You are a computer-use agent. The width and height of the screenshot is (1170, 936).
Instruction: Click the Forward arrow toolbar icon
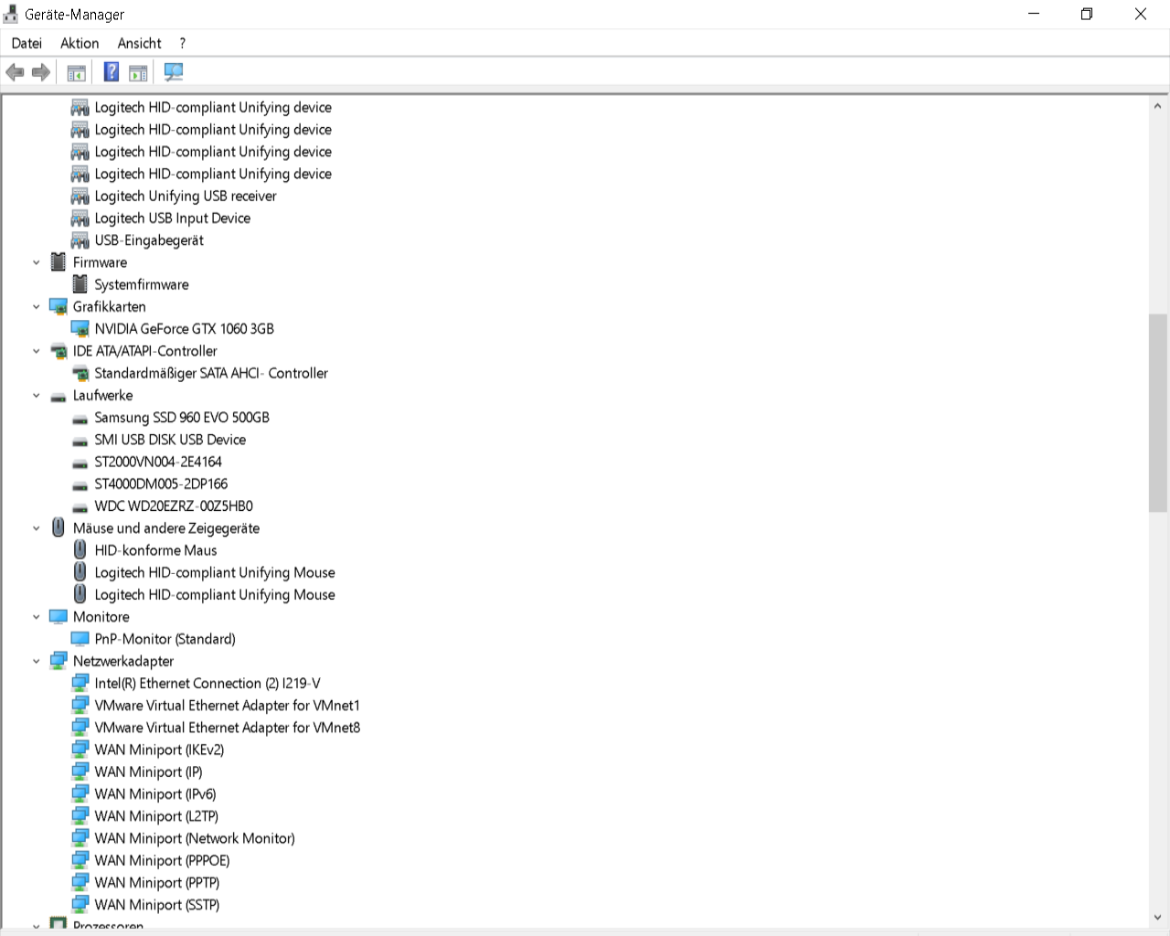coord(40,72)
